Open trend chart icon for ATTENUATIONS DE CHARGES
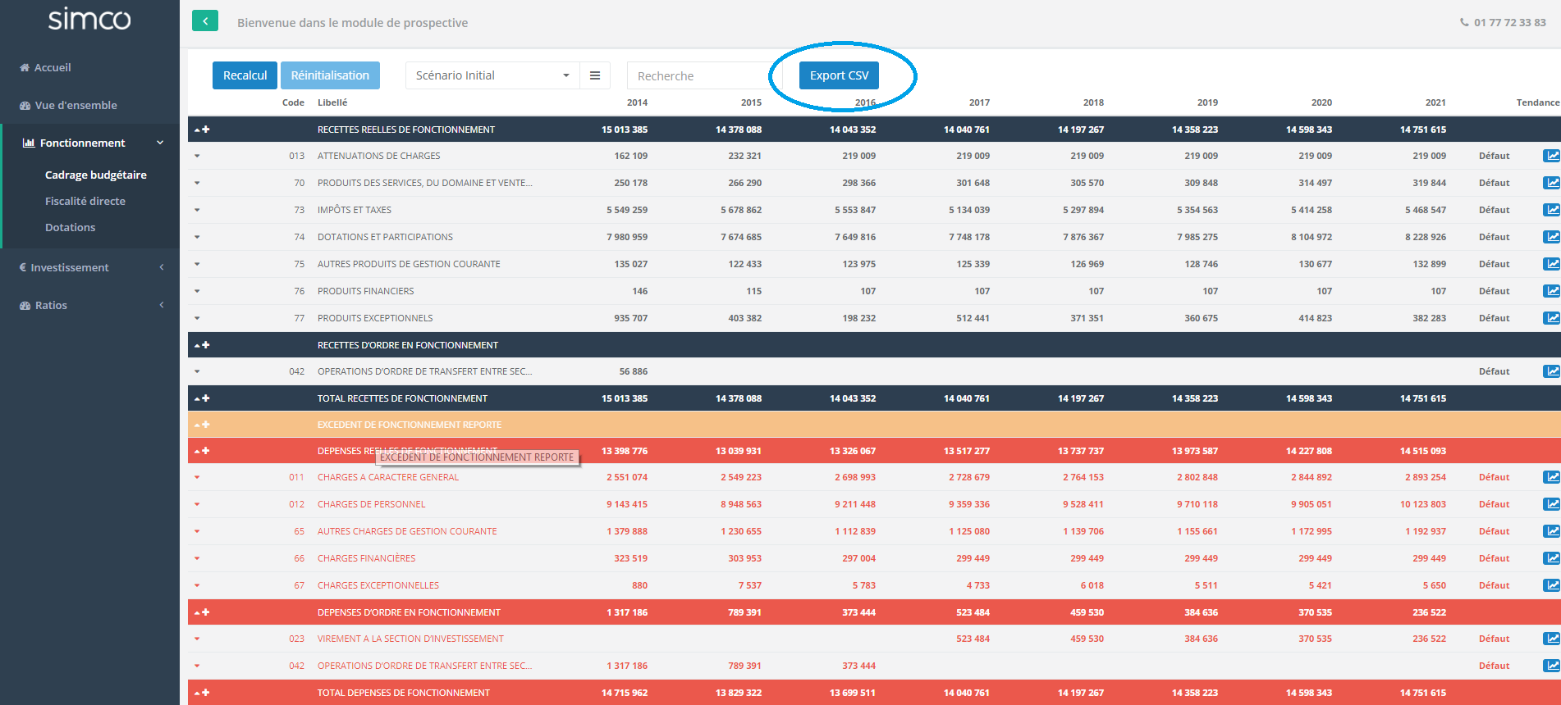This screenshot has height=705, width=1561. pos(1550,156)
